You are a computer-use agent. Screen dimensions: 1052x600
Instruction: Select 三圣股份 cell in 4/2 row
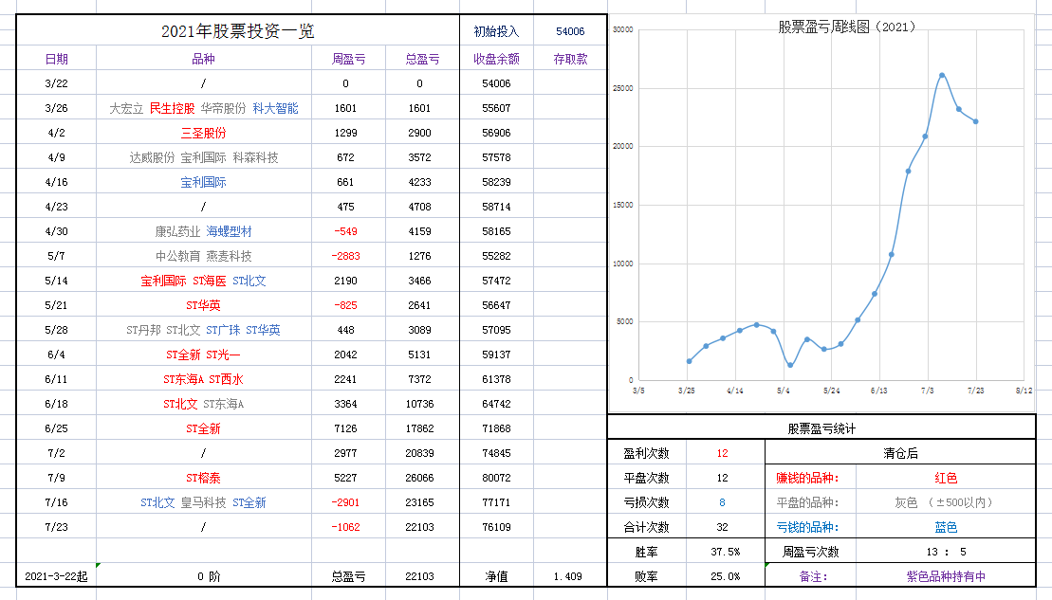(203, 133)
